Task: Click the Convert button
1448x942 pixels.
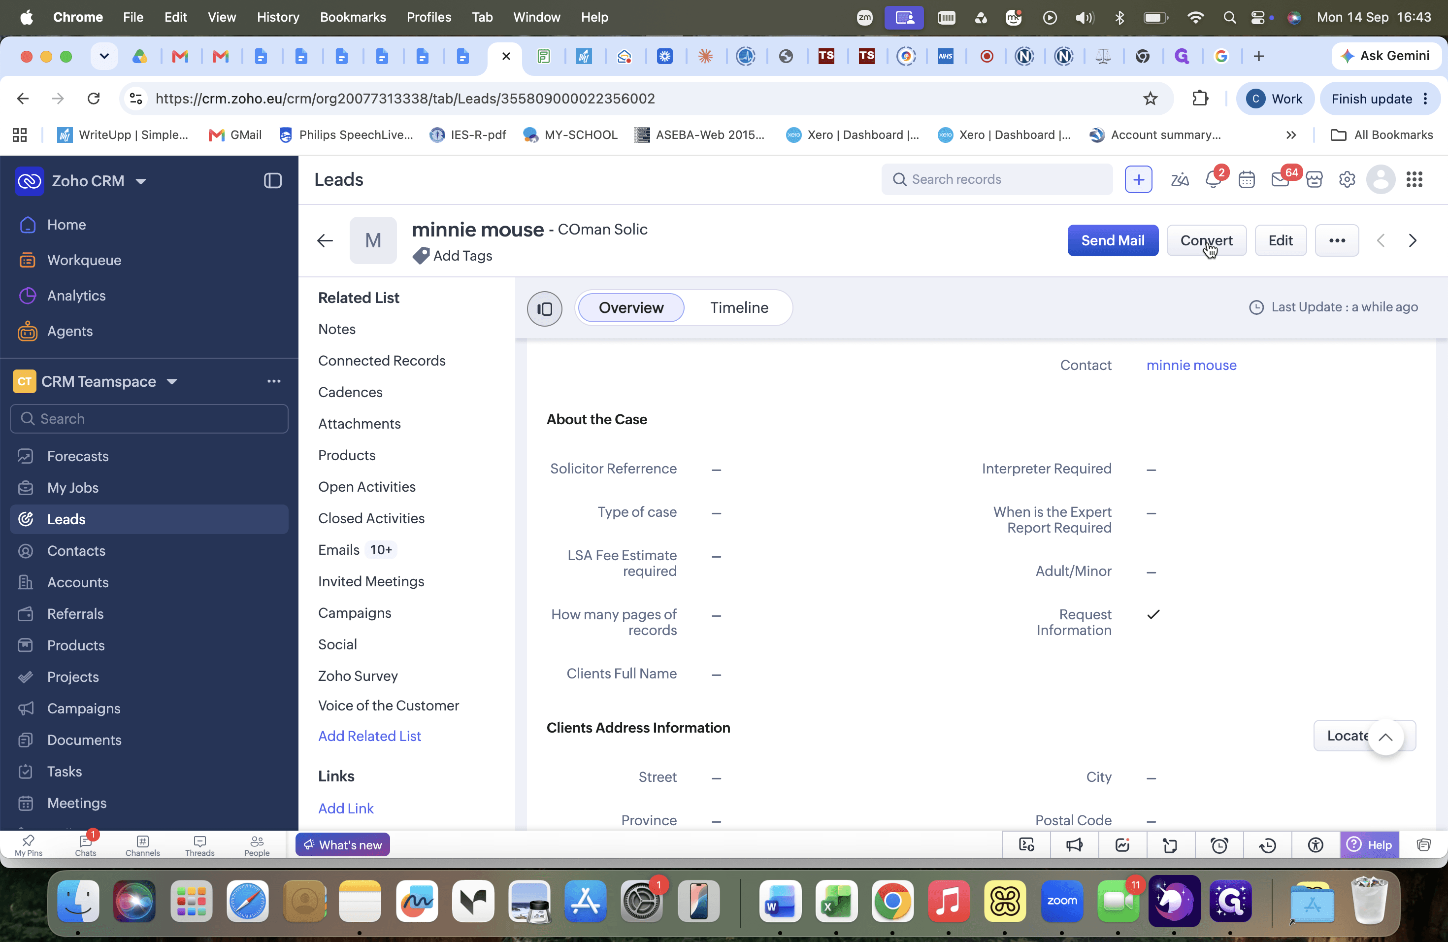Action: tap(1207, 240)
